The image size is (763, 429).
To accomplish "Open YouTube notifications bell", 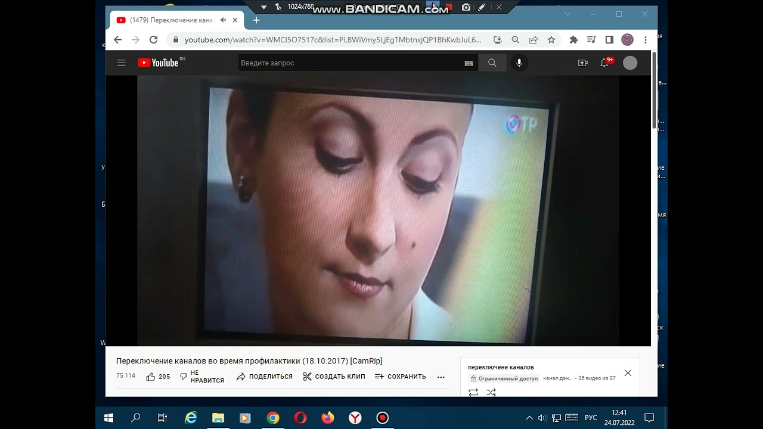I will [604, 63].
